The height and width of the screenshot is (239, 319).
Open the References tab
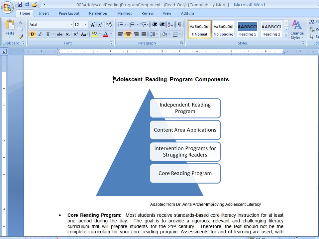[x=98, y=13]
